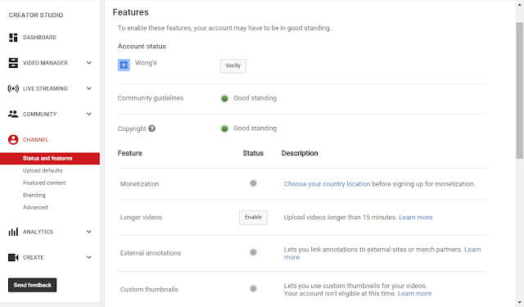The image size is (524, 307).
Task: Open the Copyright help question-mark icon
Action: tap(151, 129)
